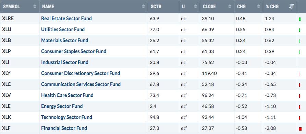This screenshot has height=134, width=306.
Task: Open Real Estate Sector Fund link
Action: [66, 19]
